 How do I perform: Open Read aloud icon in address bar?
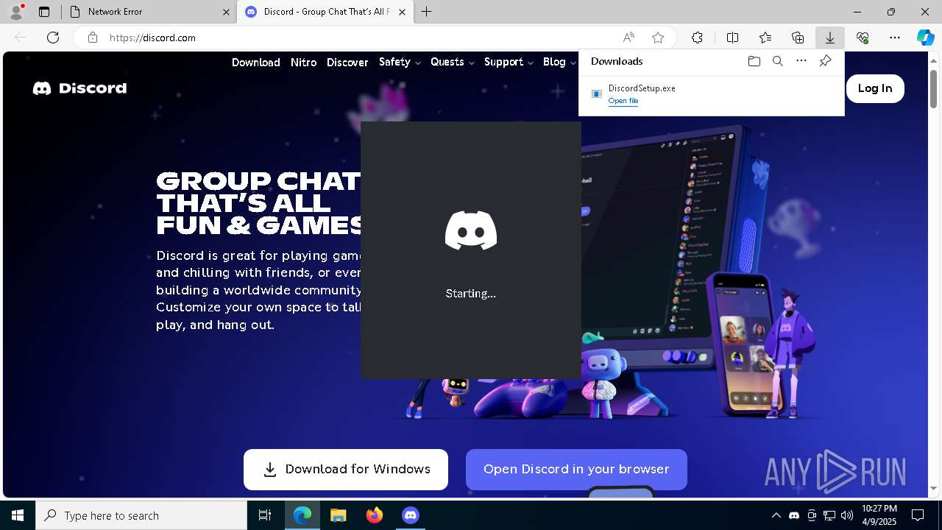628,38
